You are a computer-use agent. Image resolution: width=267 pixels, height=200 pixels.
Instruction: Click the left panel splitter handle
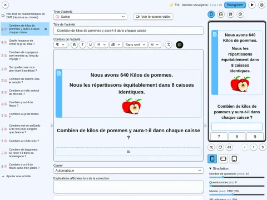52,126
